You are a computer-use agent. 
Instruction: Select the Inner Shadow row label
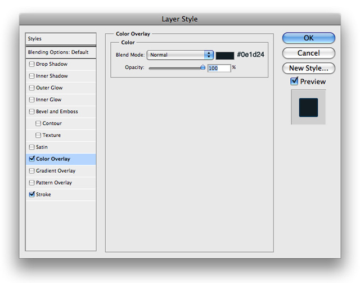(x=52, y=76)
